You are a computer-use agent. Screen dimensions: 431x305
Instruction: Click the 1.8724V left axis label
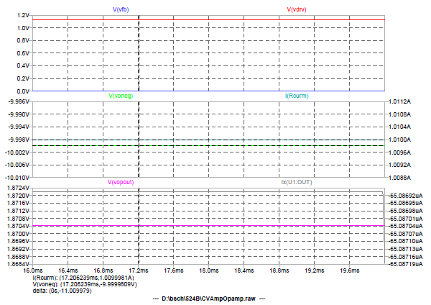click(x=19, y=188)
